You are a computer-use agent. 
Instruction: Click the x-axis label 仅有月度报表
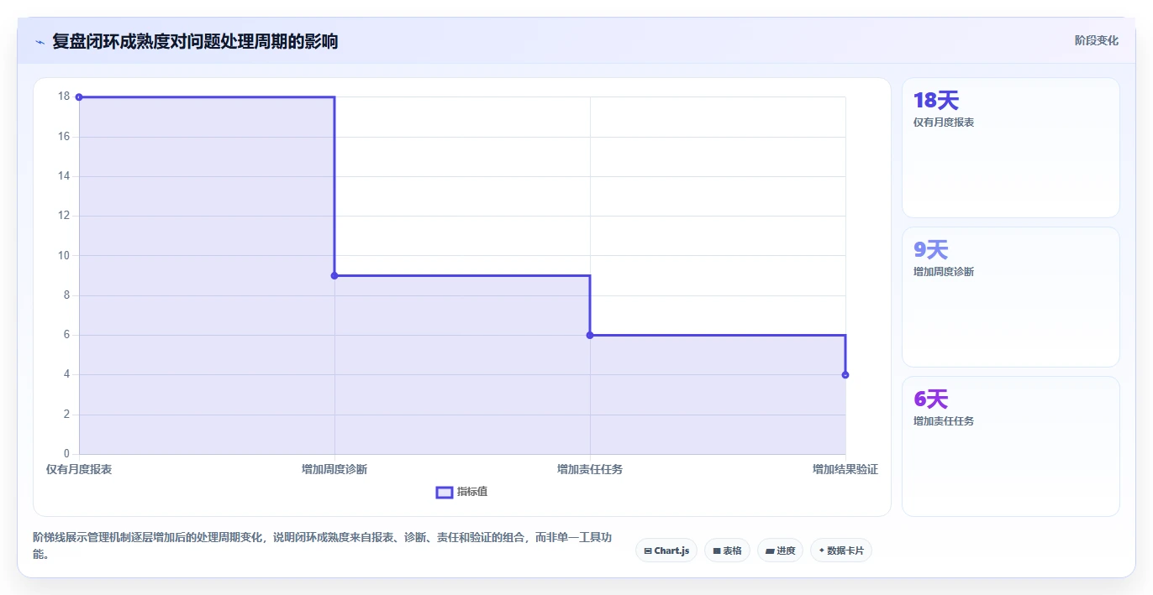[79, 469]
